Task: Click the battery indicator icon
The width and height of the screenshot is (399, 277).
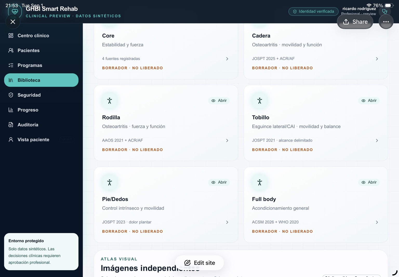Action: tap(389, 5)
